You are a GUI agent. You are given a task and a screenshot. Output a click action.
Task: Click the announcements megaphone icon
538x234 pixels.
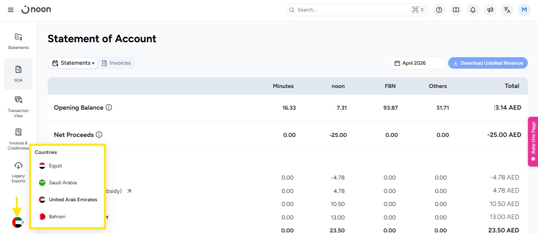click(490, 10)
